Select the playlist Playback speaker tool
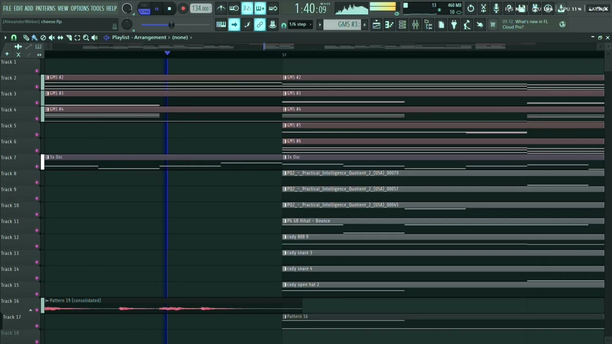The image size is (612, 344). tap(95, 37)
